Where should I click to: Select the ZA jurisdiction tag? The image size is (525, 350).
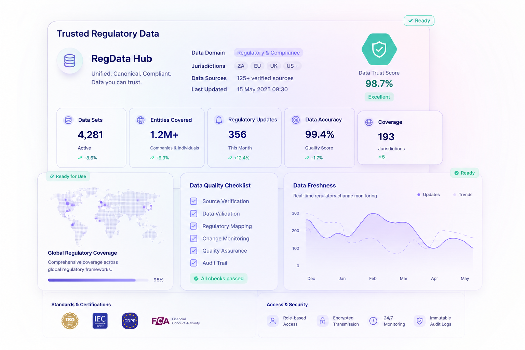241,66
